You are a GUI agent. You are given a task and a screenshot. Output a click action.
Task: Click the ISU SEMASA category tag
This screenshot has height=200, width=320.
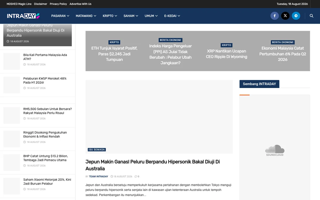pos(97,150)
